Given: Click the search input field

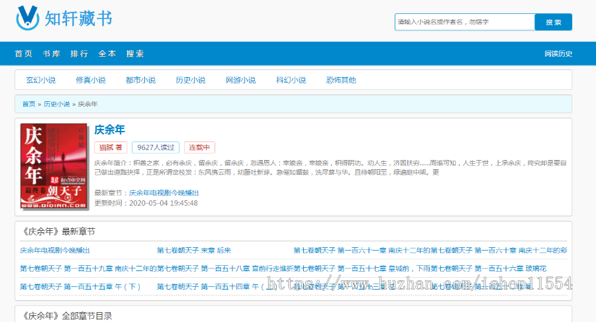Looking at the screenshot, I should 464,22.
